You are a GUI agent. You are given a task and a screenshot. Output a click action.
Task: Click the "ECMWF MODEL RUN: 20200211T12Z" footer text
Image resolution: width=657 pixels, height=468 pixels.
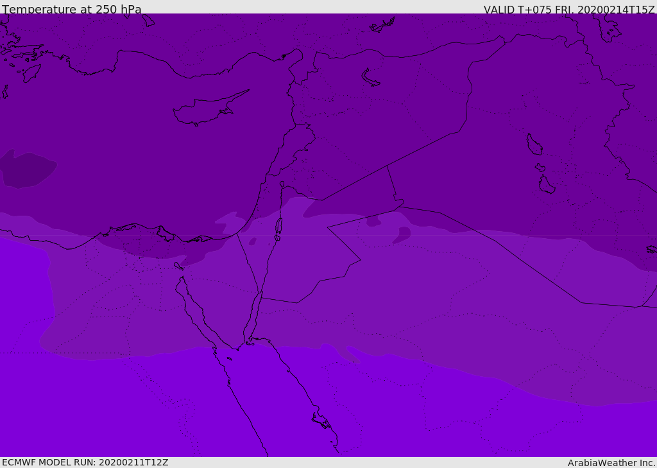pos(85,462)
